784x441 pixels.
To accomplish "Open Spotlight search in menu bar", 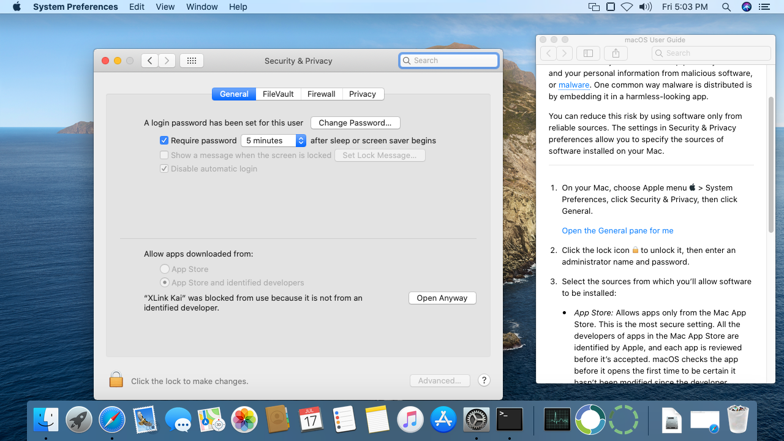I will coord(726,7).
